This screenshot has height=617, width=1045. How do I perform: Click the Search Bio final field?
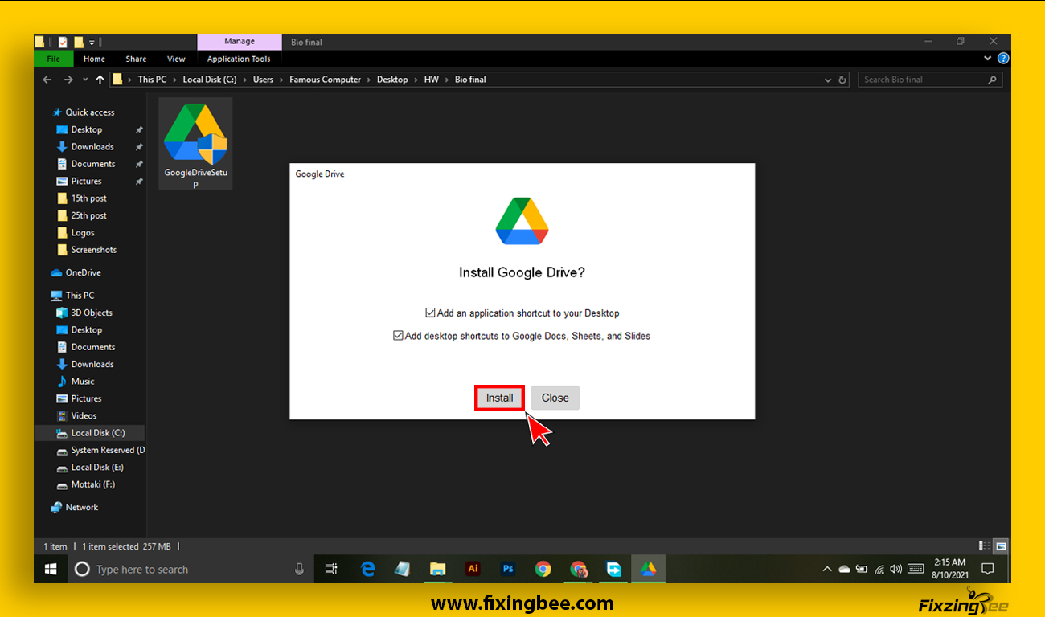(924, 80)
